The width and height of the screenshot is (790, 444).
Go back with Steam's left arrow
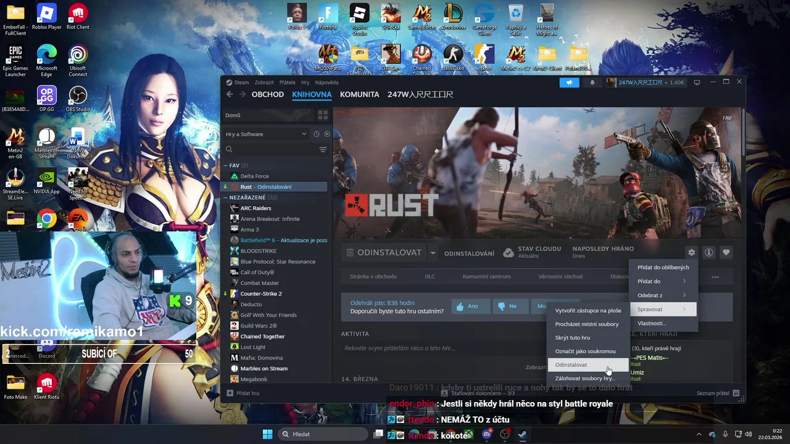click(230, 94)
